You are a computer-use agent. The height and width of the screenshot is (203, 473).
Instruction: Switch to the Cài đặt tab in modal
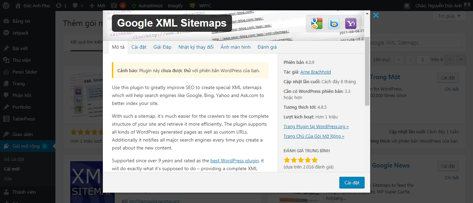[139, 47]
